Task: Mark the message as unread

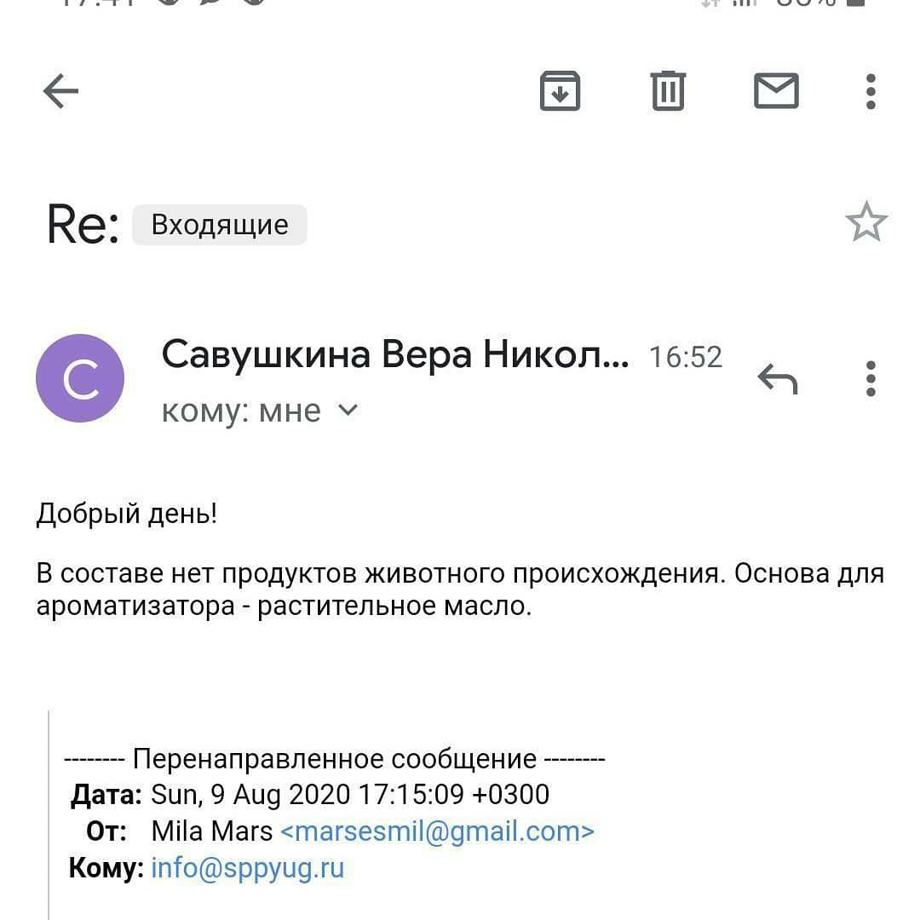Action: (x=776, y=91)
